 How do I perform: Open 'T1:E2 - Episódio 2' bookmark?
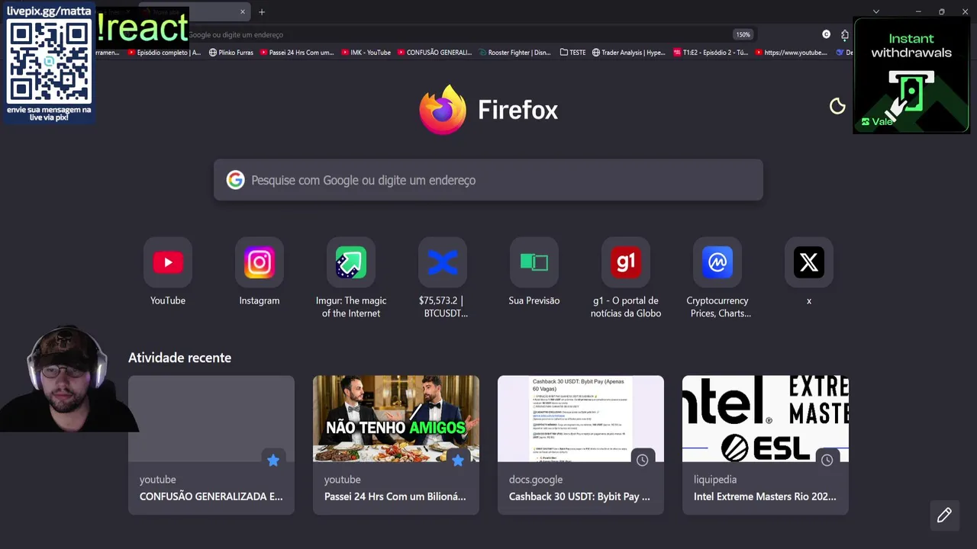click(x=711, y=53)
